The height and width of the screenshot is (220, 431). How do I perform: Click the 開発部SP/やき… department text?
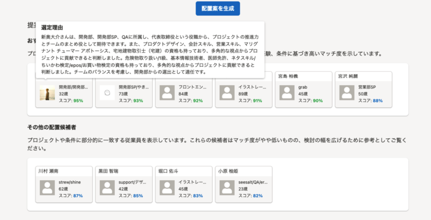click(134, 87)
